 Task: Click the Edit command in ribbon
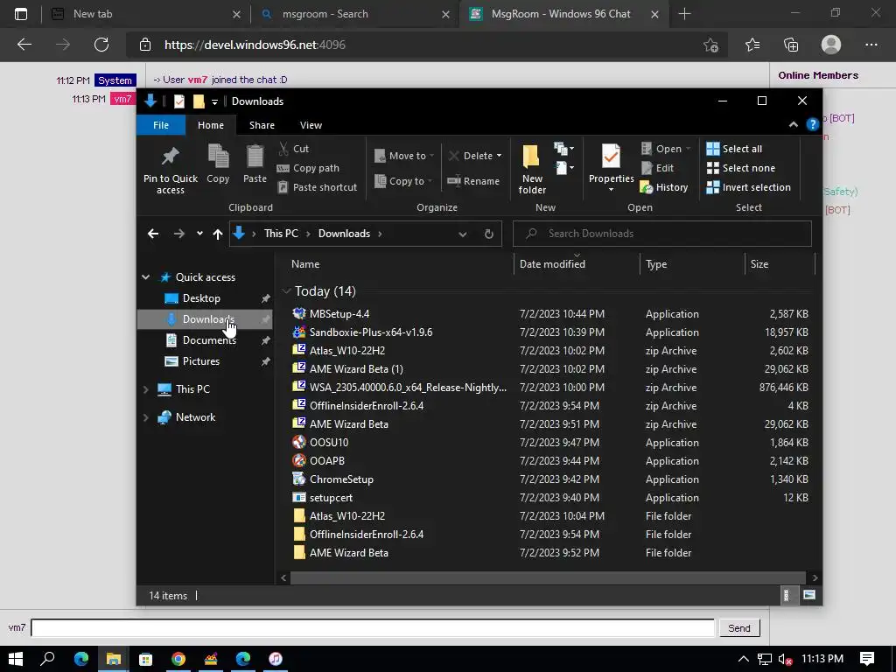coord(658,168)
